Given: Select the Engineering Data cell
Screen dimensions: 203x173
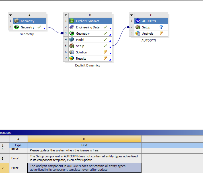Looking at the screenshot, I should (x=90, y=27).
